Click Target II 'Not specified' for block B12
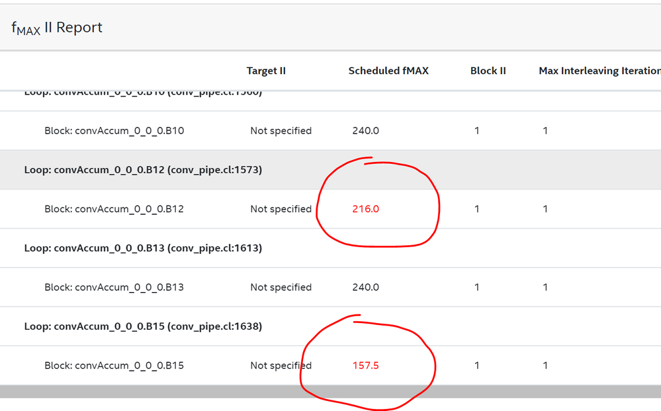Image resolution: width=661 pixels, height=411 pixels. tap(281, 209)
